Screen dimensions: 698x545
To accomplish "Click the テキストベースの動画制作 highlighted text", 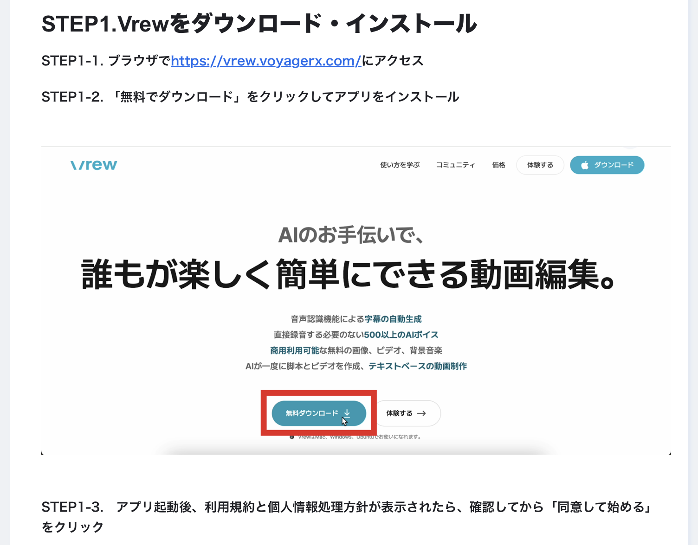I will pos(418,366).
